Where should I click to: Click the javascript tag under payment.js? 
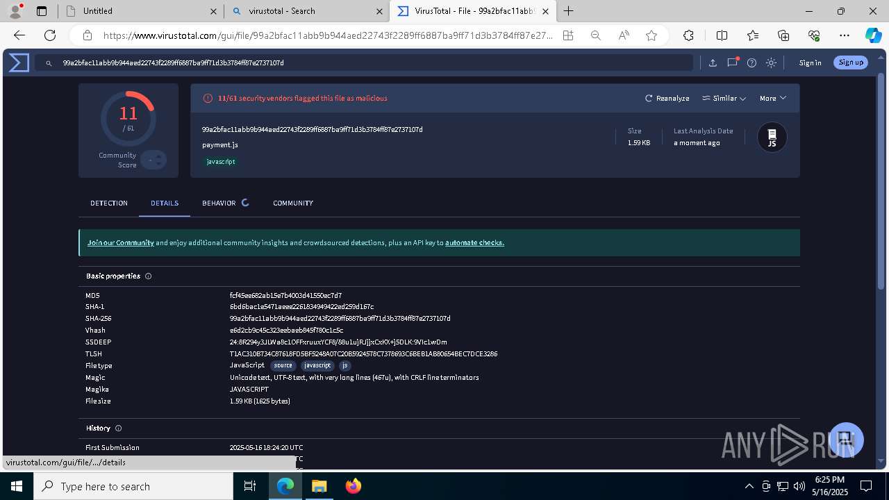click(x=221, y=161)
